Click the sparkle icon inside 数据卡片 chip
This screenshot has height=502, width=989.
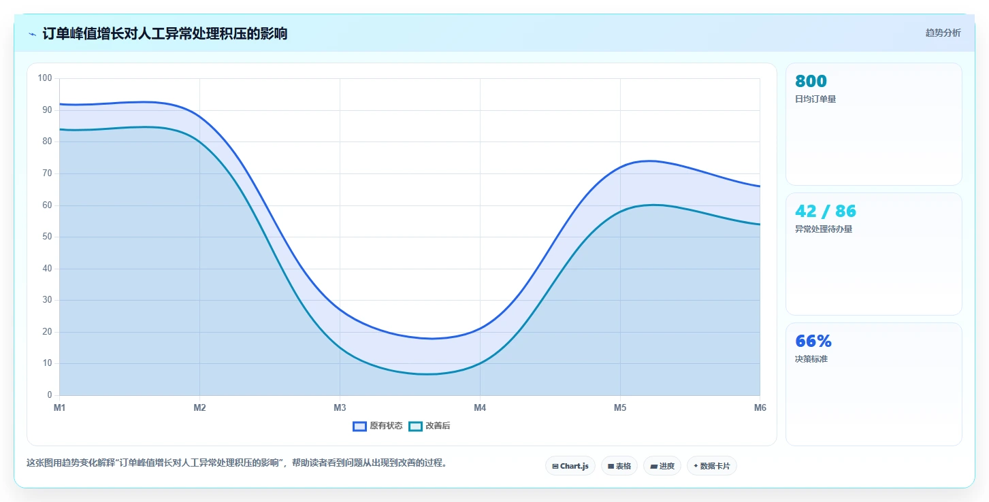click(696, 466)
